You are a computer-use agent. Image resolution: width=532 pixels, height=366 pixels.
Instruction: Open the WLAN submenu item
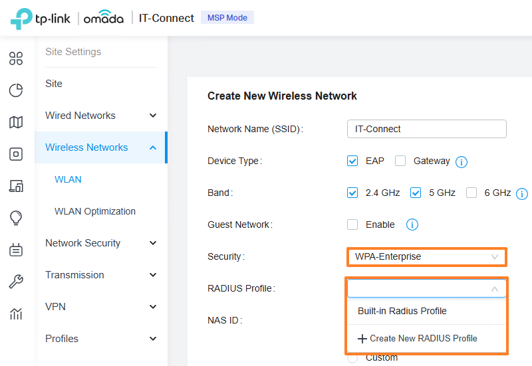[68, 179]
